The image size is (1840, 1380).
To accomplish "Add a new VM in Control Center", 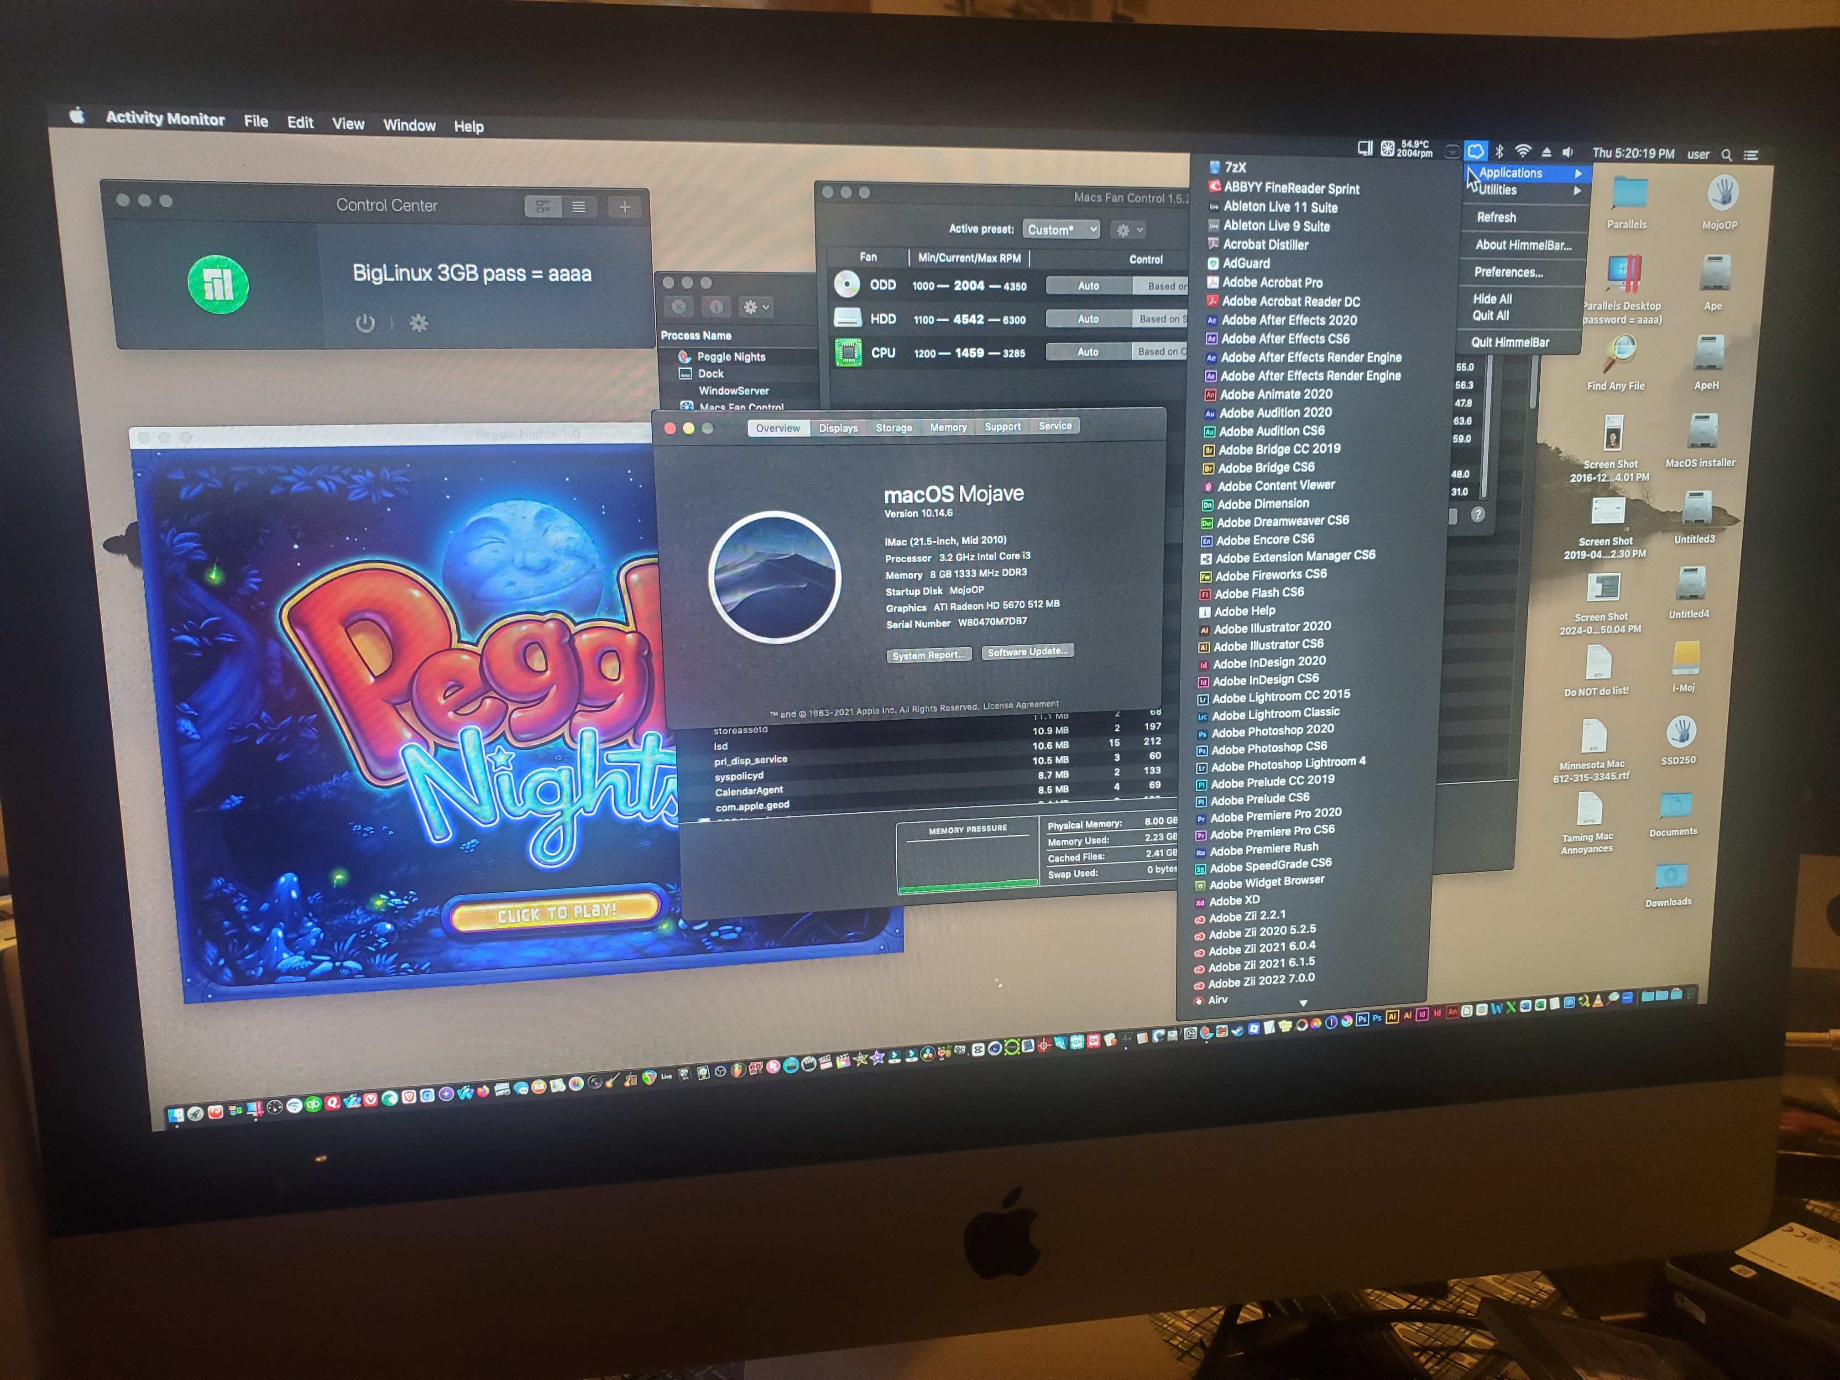I will tap(625, 207).
